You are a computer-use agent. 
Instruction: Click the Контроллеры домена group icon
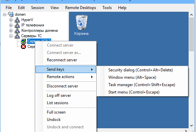tap(17, 30)
